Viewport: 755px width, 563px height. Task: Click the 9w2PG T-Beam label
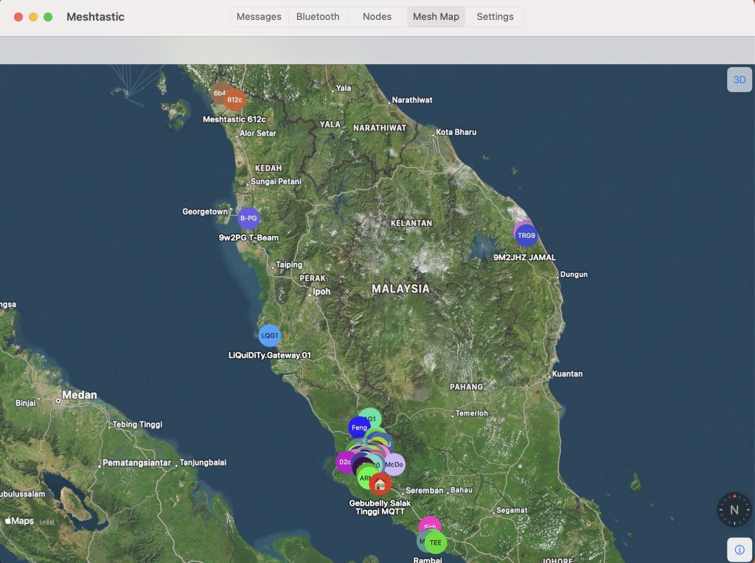click(x=248, y=238)
